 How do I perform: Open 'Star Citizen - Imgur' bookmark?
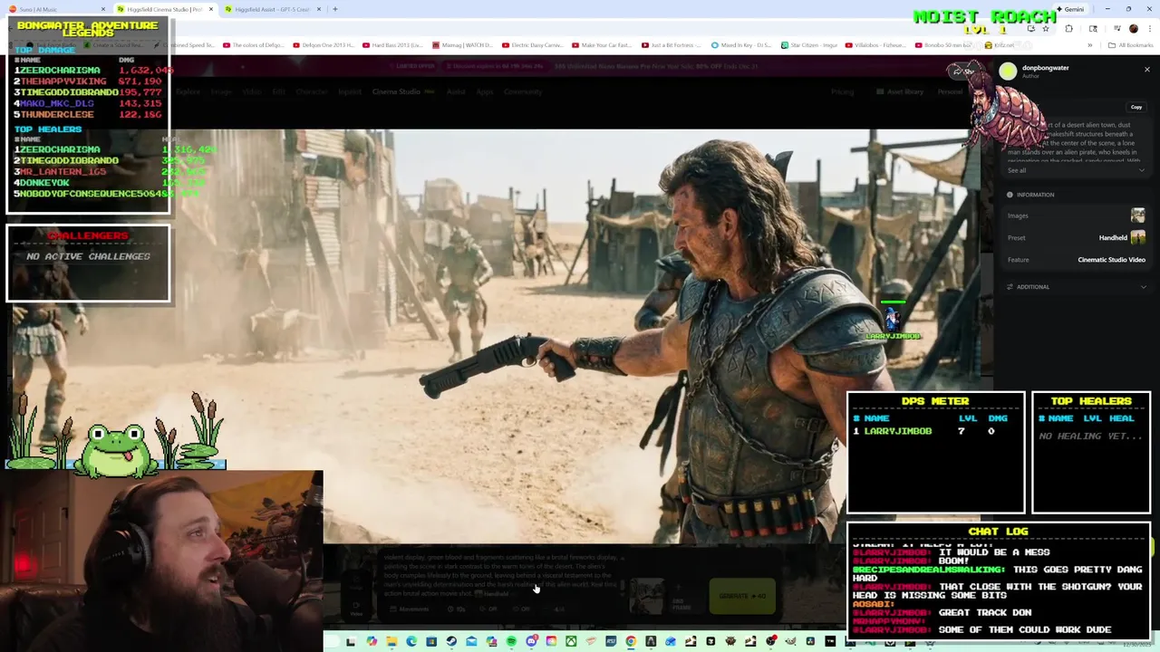(x=810, y=44)
